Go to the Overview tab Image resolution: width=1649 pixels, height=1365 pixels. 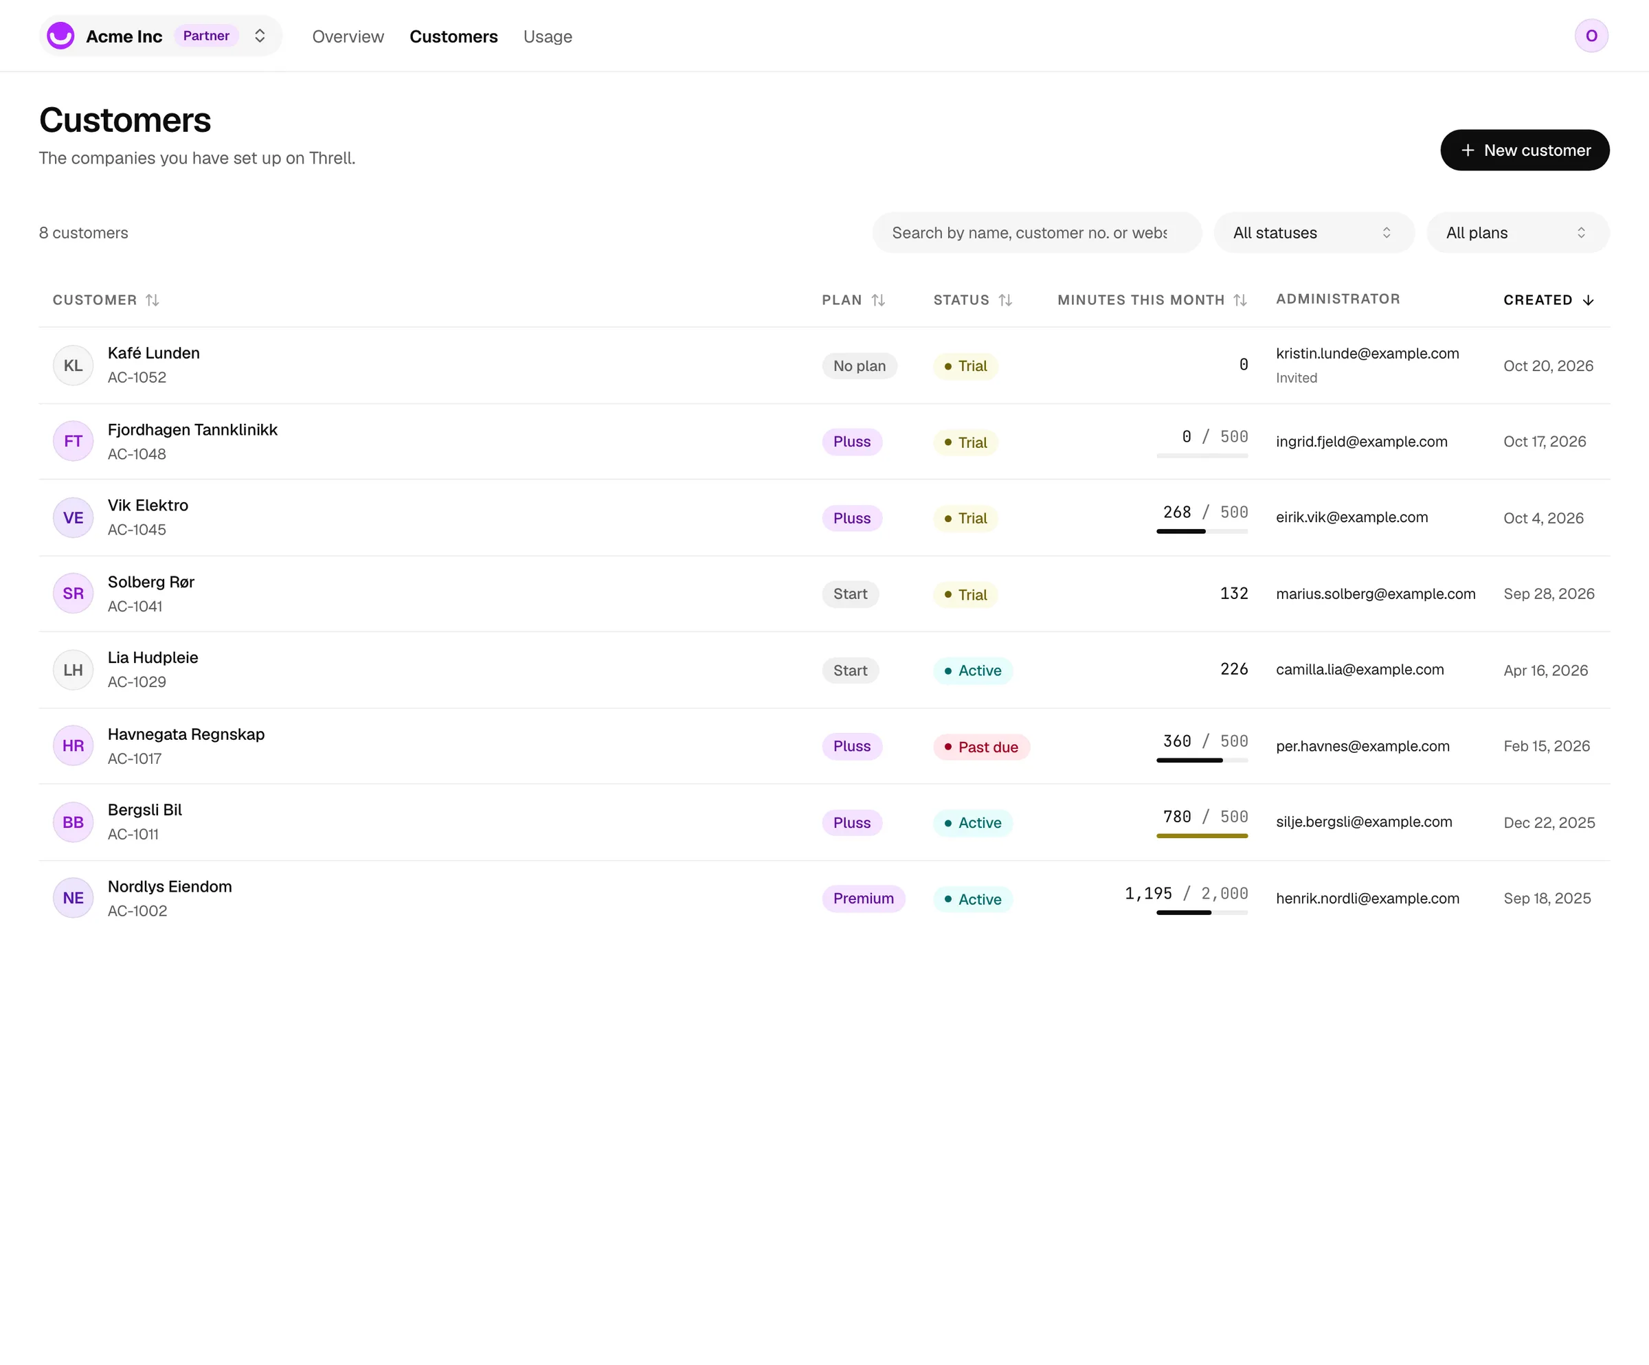(348, 37)
